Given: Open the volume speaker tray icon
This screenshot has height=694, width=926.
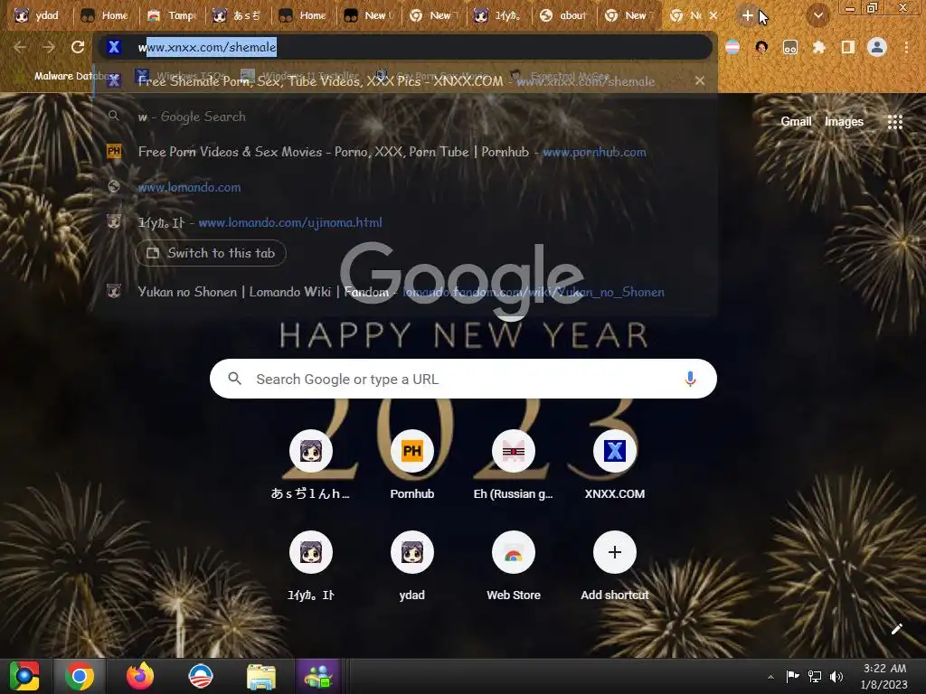Looking at the screenshot, I should pos(836,677).
